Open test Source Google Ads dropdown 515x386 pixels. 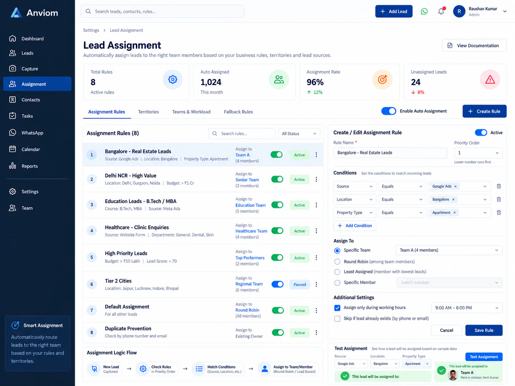351,364
